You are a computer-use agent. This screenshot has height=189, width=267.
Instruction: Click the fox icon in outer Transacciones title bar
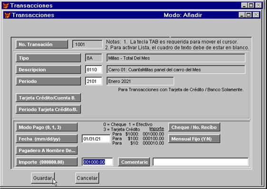pyautogui.click(x=6, y=5)
